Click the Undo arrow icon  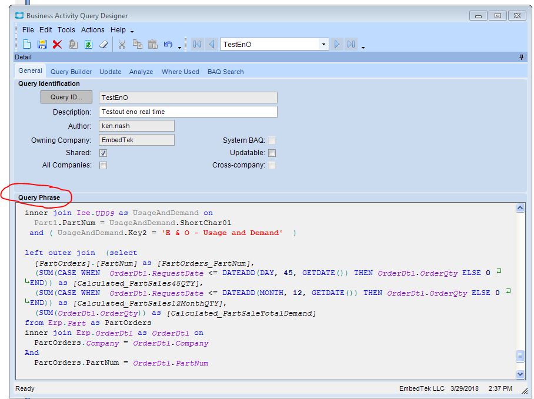coord(168,44)
